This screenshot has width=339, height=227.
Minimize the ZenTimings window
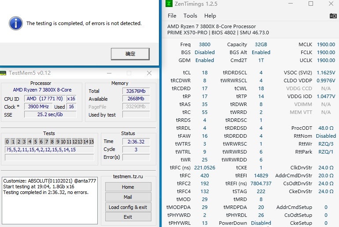(291, 4)
